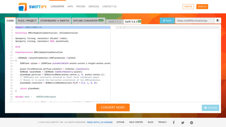
Task: Click the Save button with the pencil icon
Action: click(x=167, y=21)
